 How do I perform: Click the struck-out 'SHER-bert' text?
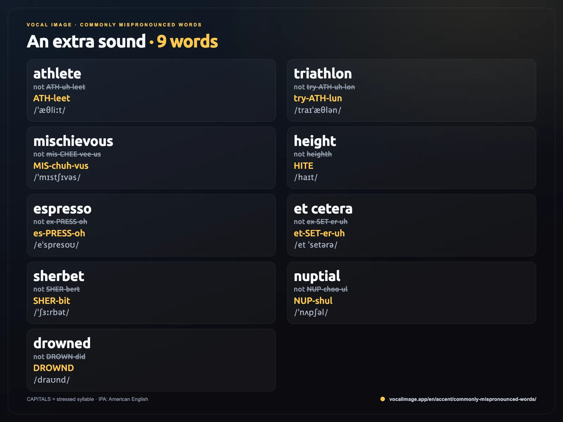(63, 289)
